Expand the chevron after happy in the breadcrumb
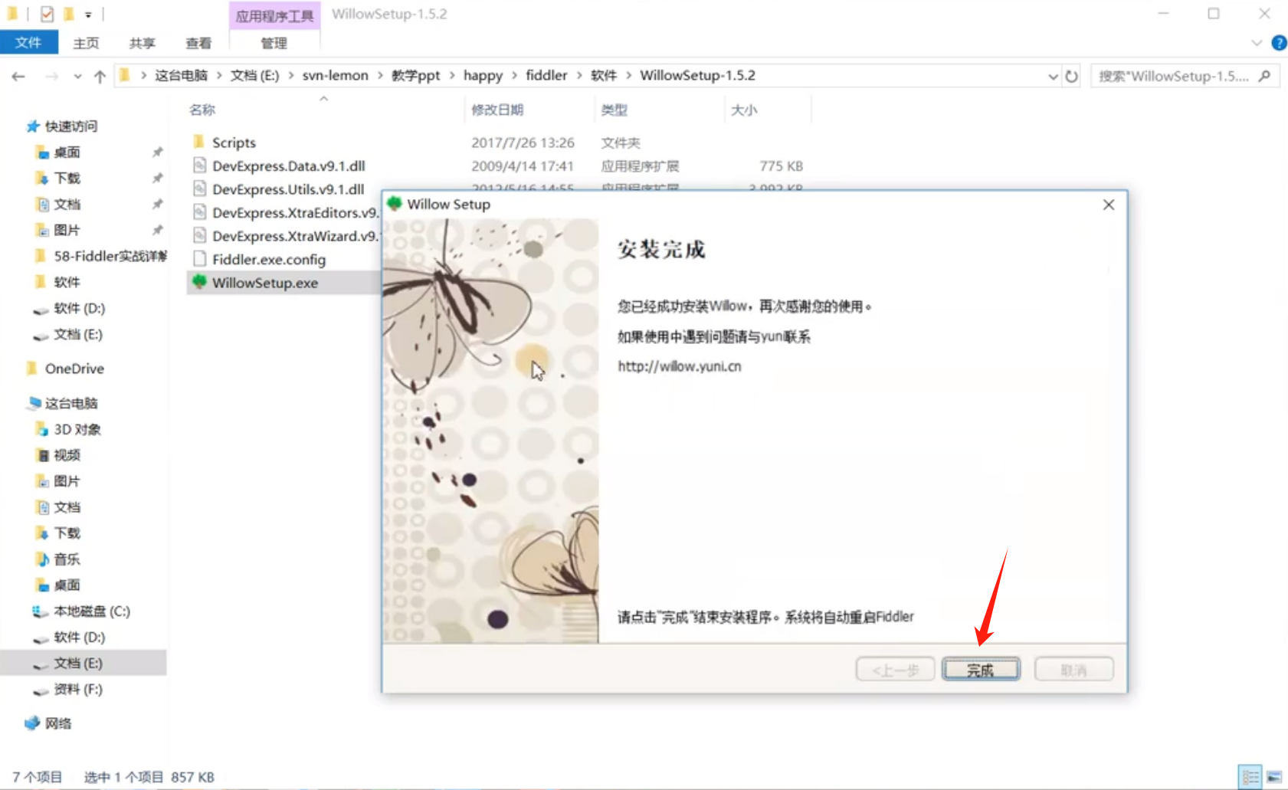 coord(515,75)
